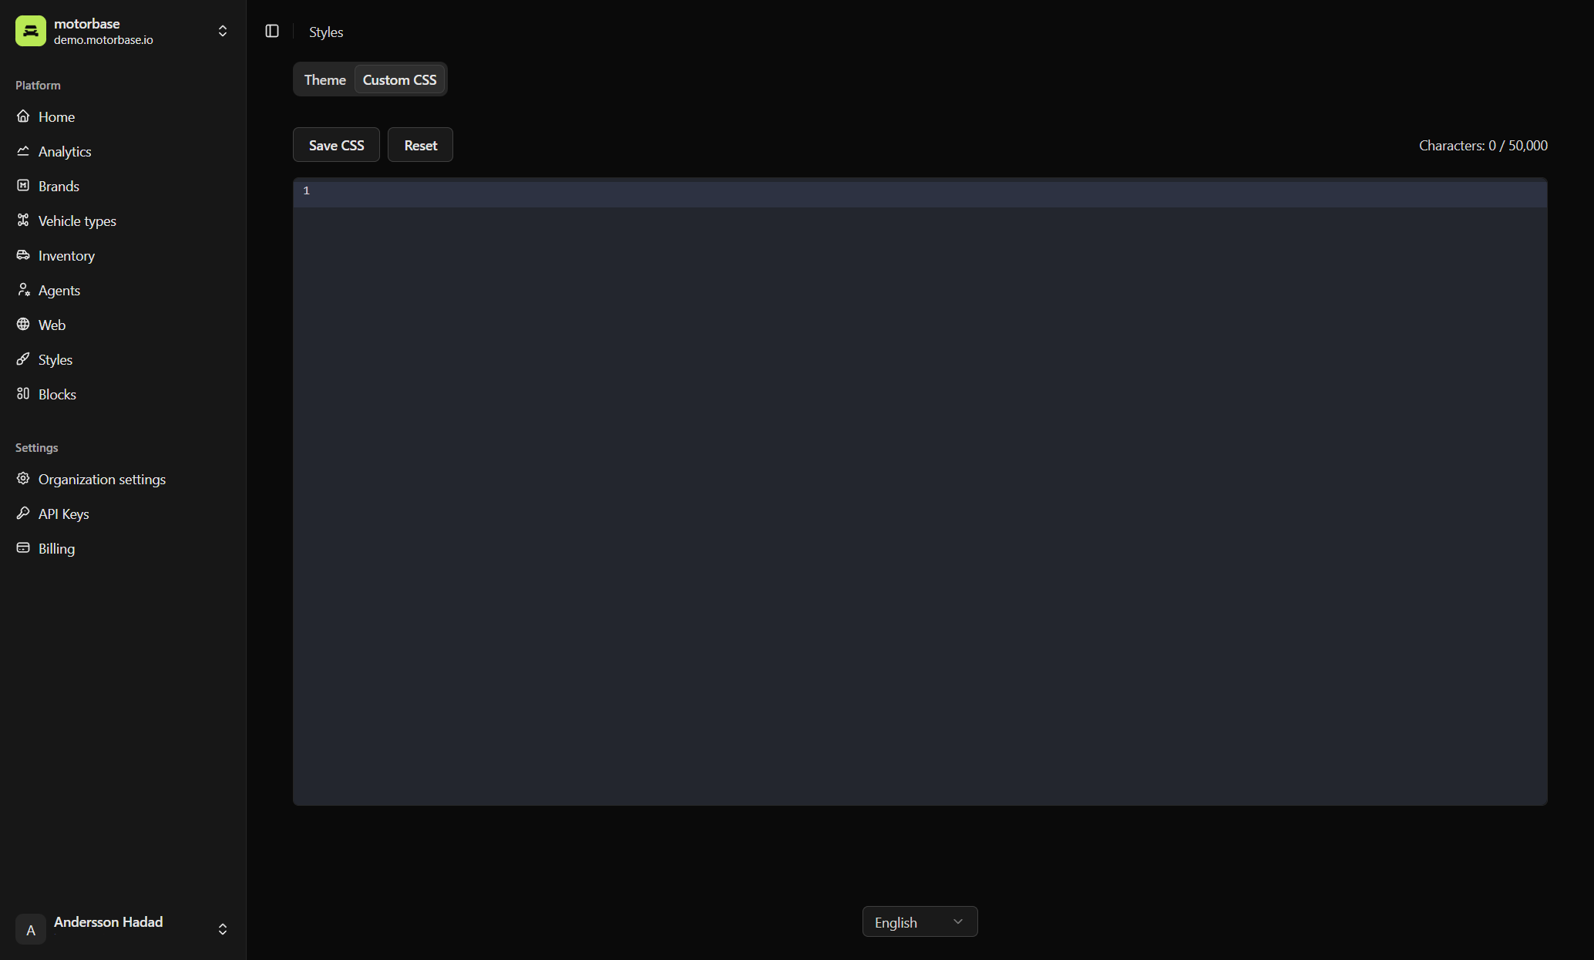The image size is (1594, 960).
Task: Click the Billing card icon
Action: coord(23,548)
